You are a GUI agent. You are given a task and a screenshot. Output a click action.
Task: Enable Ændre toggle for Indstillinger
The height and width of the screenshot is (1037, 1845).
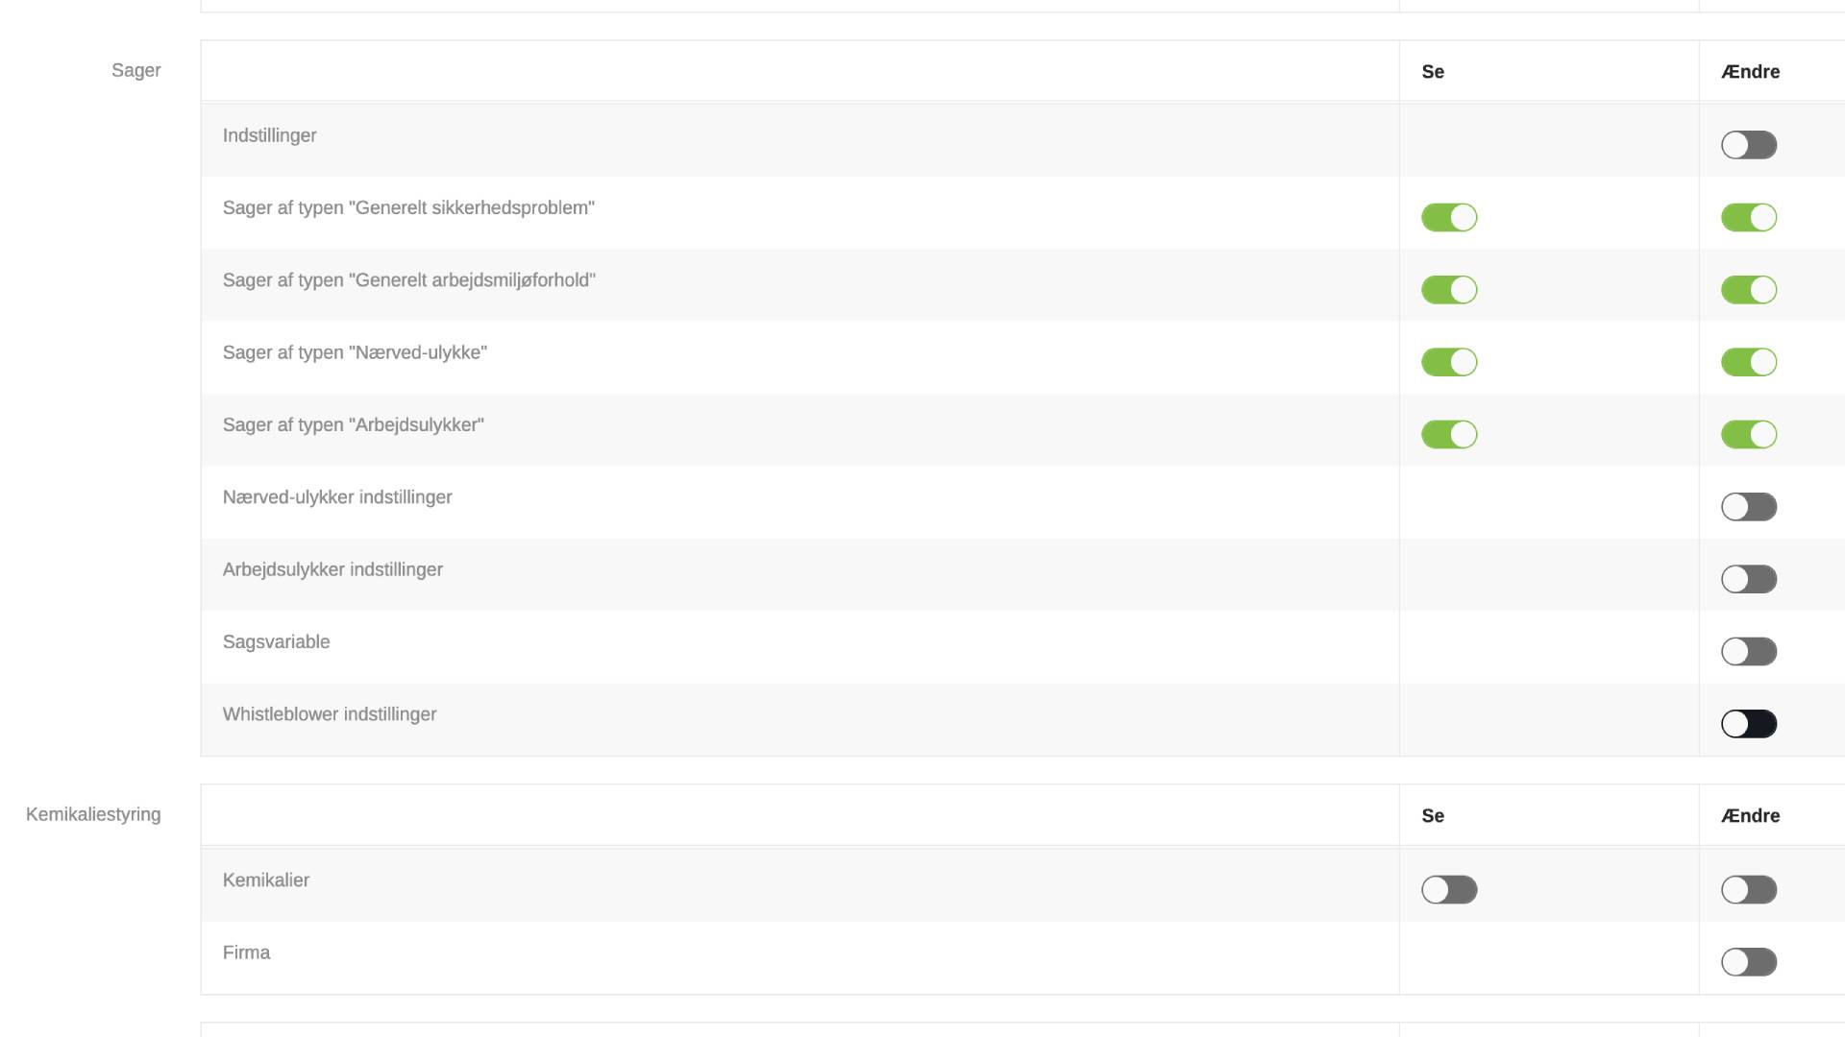pos(1749,145)
